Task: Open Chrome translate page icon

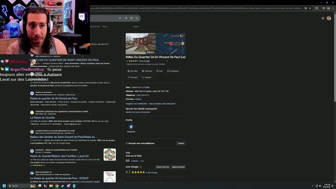Action: [x=306, y=8]
